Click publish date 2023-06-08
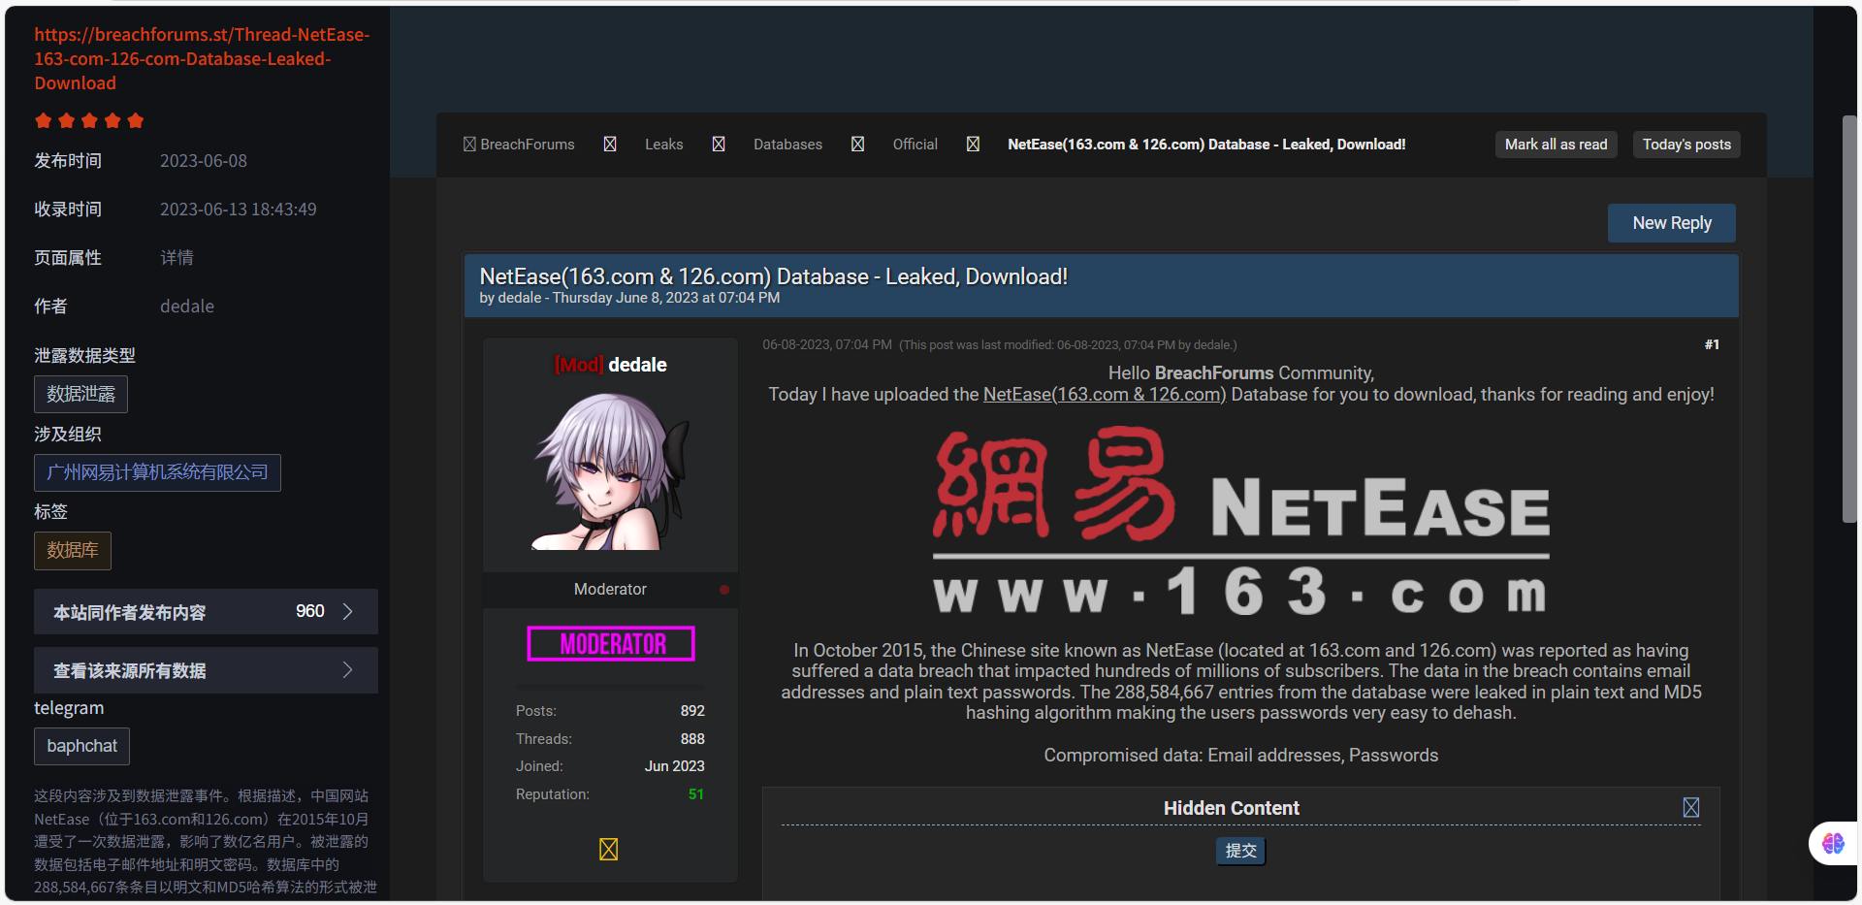The height and width of the screenshot is (905, 1862). coord(204,161)
